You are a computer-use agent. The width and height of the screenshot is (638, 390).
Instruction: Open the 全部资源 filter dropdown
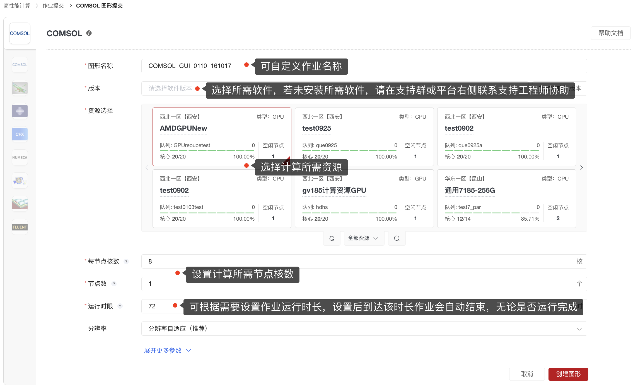pyautogui.click(x=363, y=238)
